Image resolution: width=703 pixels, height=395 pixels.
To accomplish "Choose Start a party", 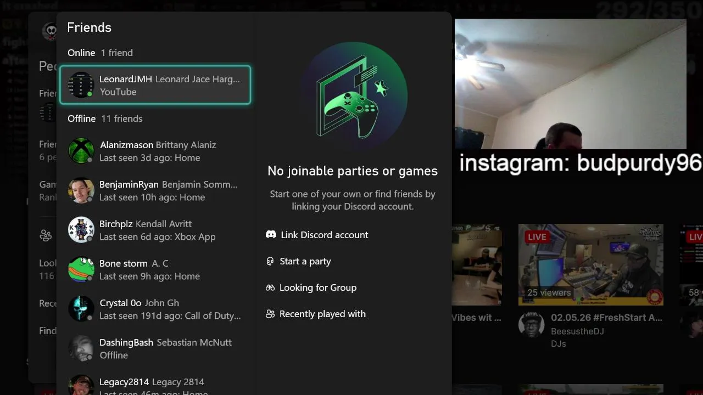I will click(298, 261).
